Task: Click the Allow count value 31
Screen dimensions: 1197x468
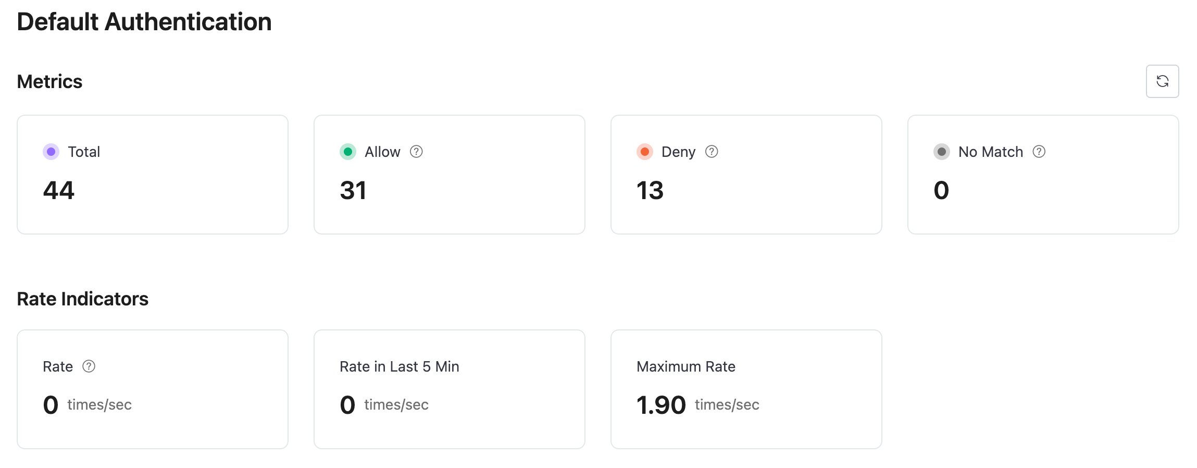Action: coord(353,190)
